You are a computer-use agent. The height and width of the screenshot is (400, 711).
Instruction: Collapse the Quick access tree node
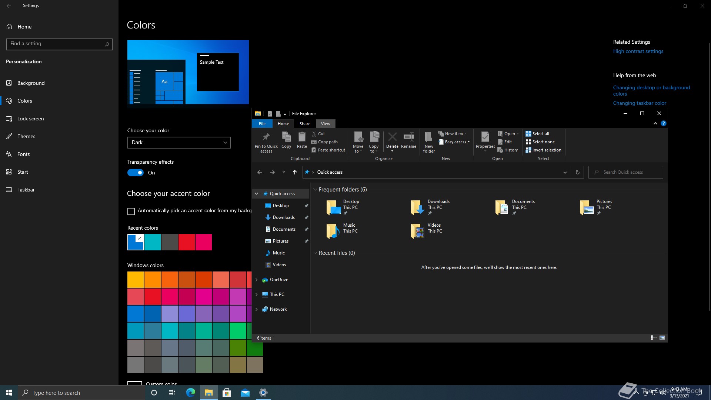(x=256, y=194)
